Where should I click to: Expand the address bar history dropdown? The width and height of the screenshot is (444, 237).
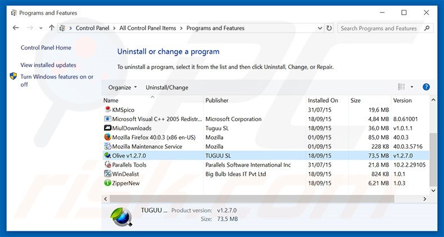pos(320,28)
